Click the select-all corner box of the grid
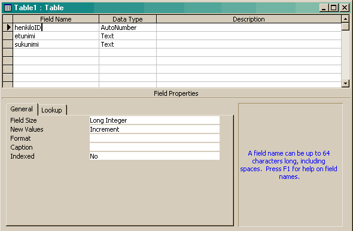This screenshot has height=231, width=353. 8,19
